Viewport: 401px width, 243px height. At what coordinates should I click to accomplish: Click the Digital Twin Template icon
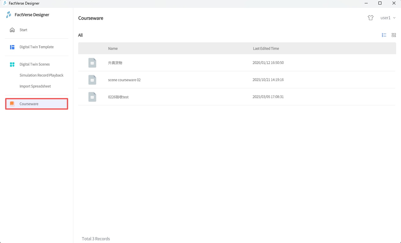pyautogui.click(x=12, y=47)
